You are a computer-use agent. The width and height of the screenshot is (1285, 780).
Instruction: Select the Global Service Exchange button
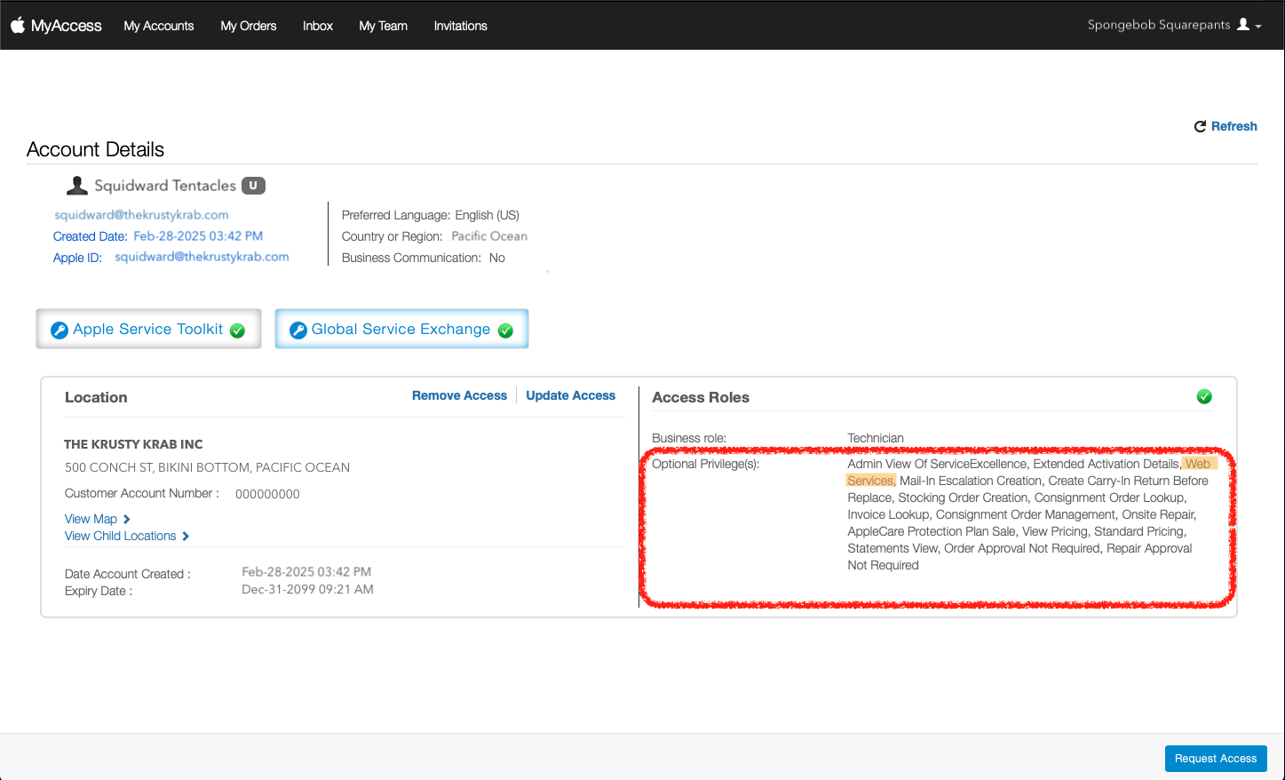(401, 329)
